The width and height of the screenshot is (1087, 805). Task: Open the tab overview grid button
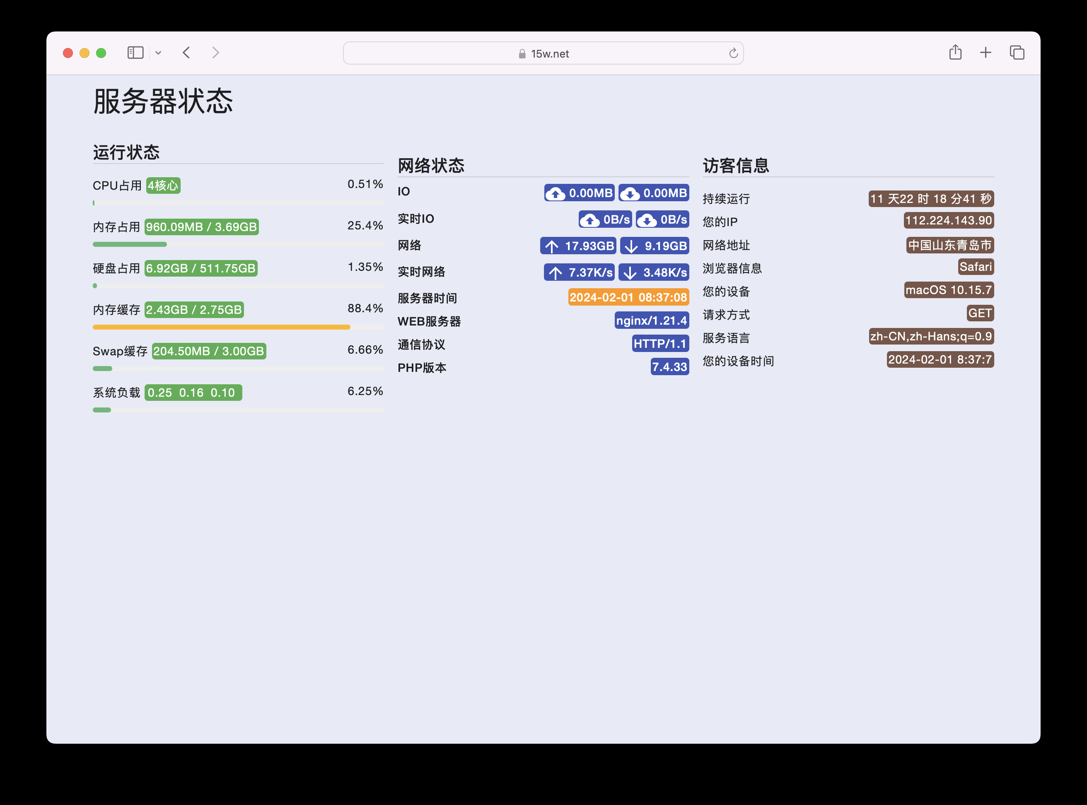1017,52
